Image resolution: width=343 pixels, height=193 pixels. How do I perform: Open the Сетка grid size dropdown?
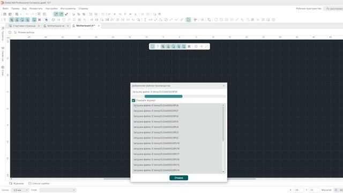pyautogui.click(x=20, y=190)
